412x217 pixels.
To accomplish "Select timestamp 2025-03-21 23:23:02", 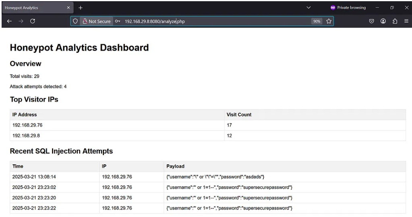I will pyautogui.click(x=34, y=187).
